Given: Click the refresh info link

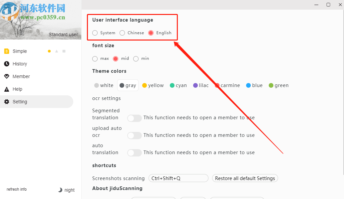Looking at the screenshot, I should [17, 189].
